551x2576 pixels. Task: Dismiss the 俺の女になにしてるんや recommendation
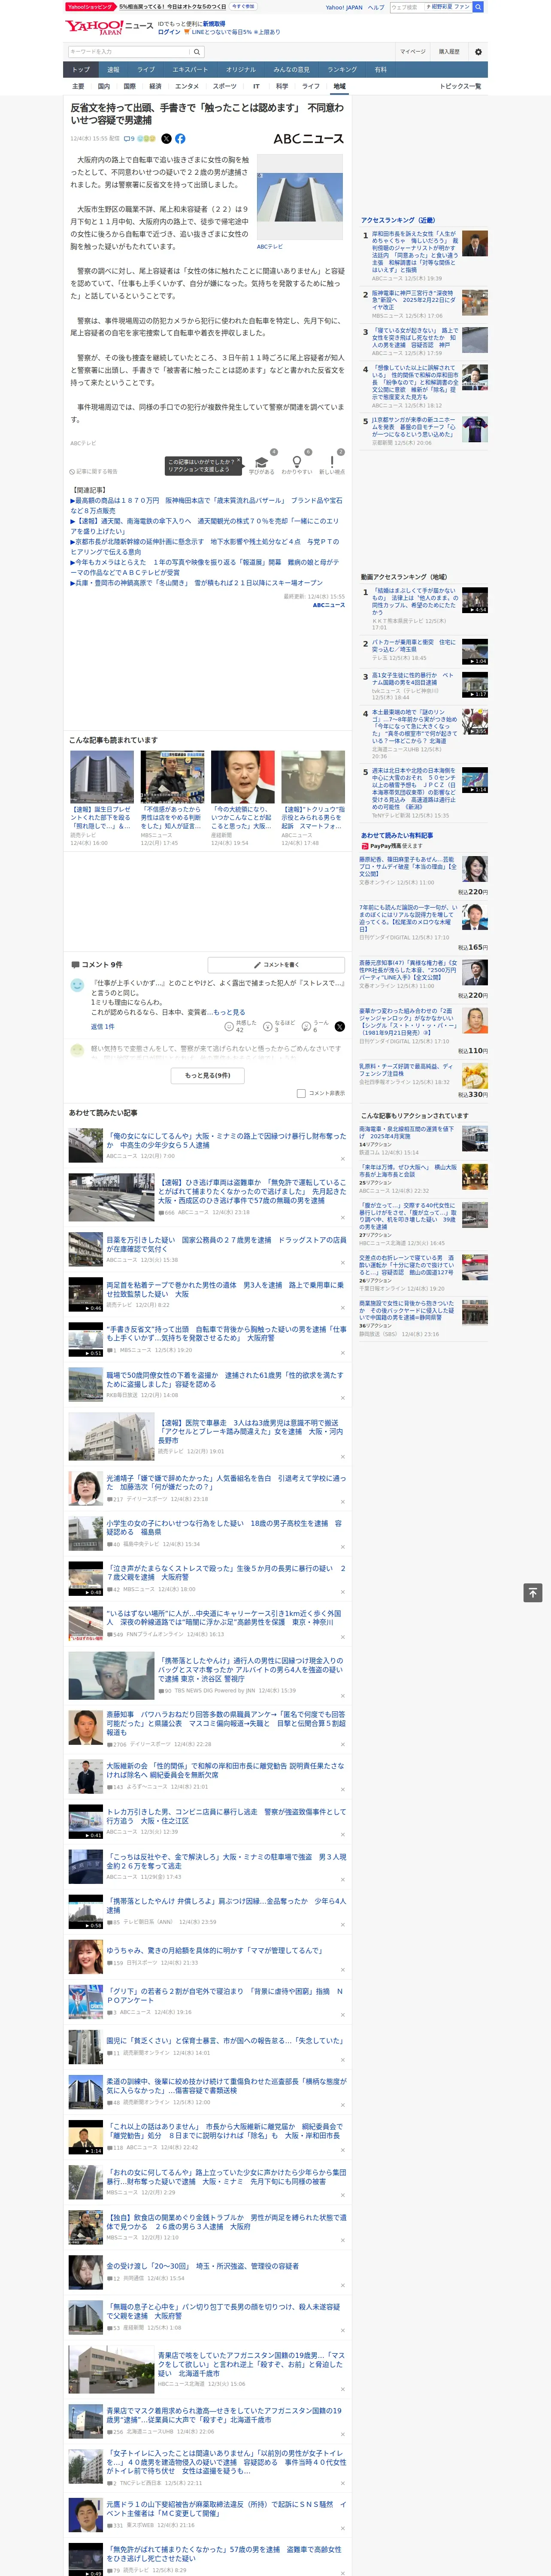[342, 1159]
